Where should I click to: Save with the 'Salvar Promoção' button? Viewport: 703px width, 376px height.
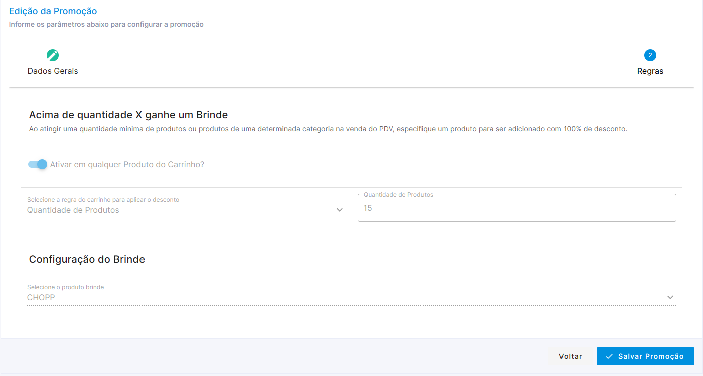645,356
